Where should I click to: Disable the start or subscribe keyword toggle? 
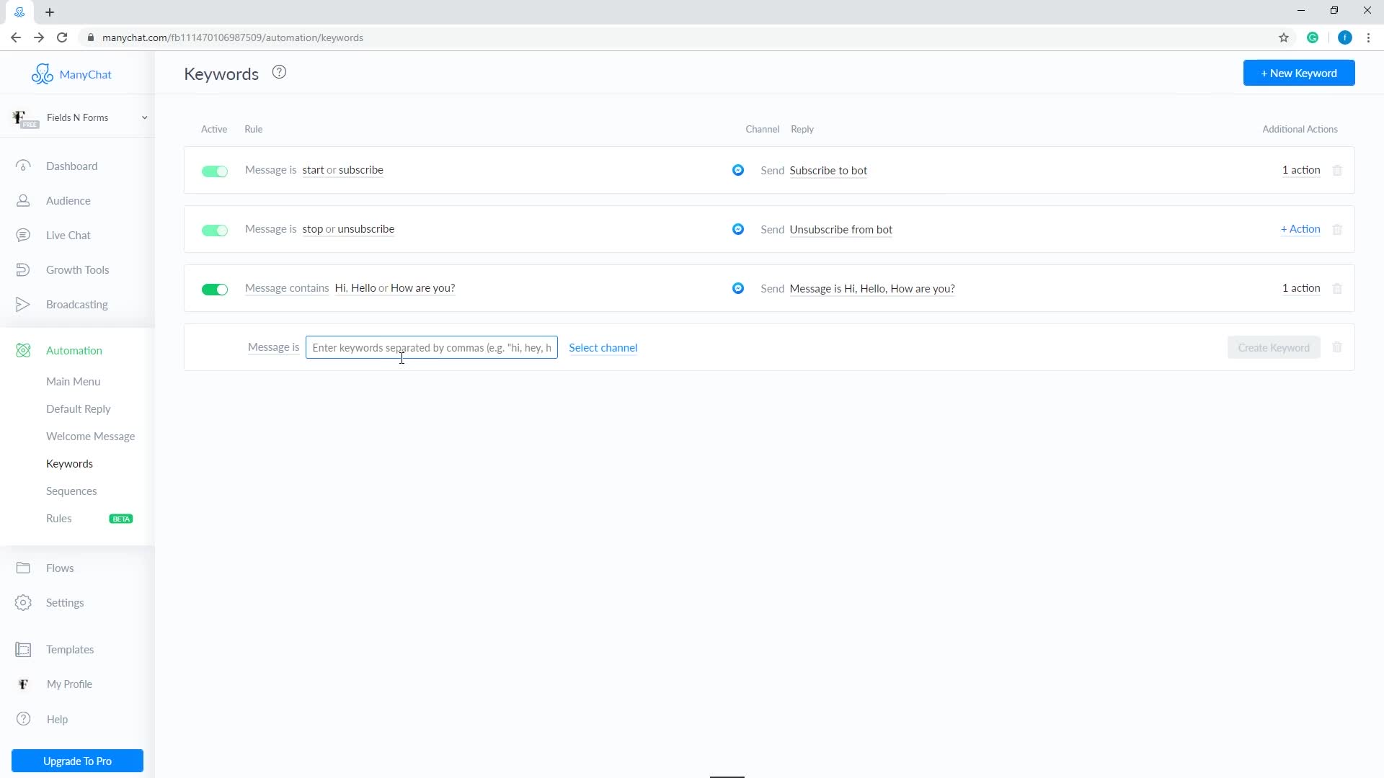[x=214, y=171]
